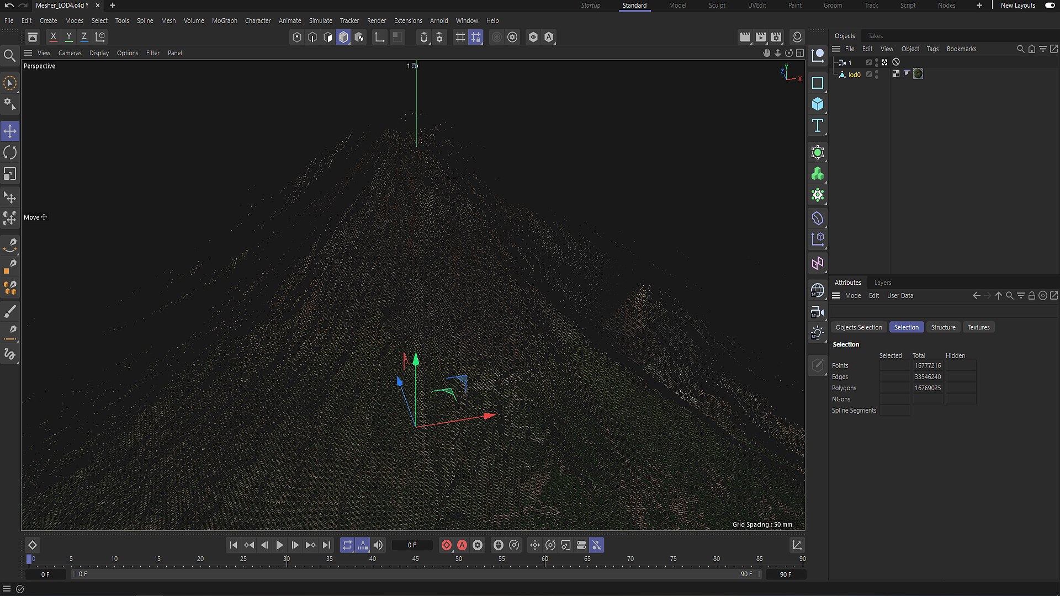Switch to the Sculpt layout tab
Screen dimensions: 1060x596
[717, 6]
